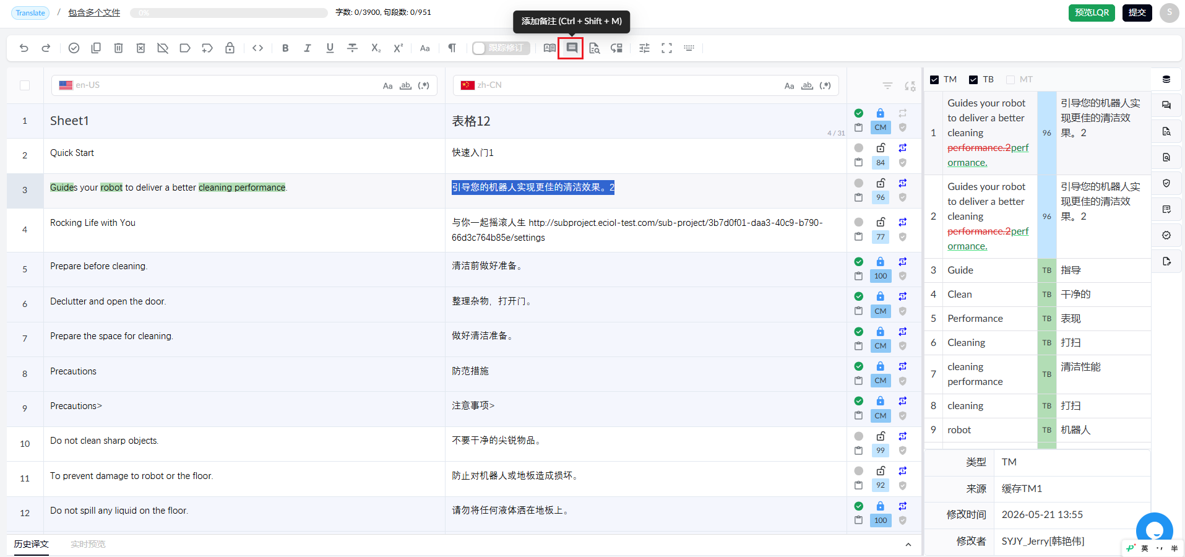Switch to the 实时预览 tab
Screen dimensions: 1185x557
click(88, 544)
